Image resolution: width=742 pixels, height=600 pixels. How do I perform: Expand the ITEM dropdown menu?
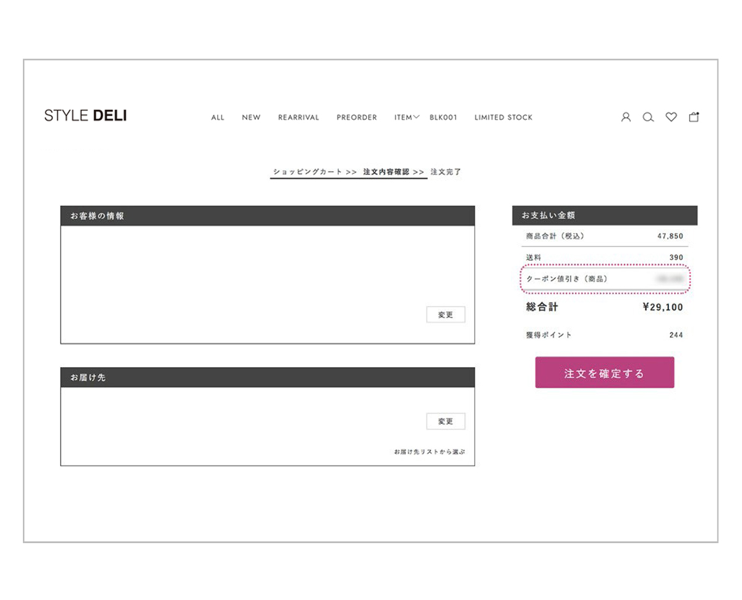[407, 117]
